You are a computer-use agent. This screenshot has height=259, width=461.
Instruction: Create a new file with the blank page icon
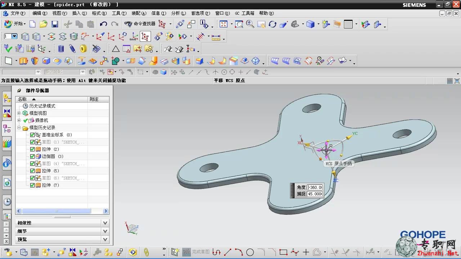point(32,24)
